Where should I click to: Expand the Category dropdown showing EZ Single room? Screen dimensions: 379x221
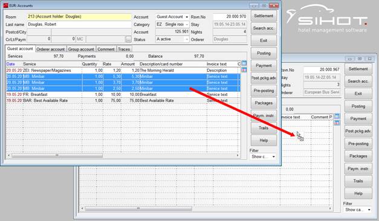click(x=187, y=24)
